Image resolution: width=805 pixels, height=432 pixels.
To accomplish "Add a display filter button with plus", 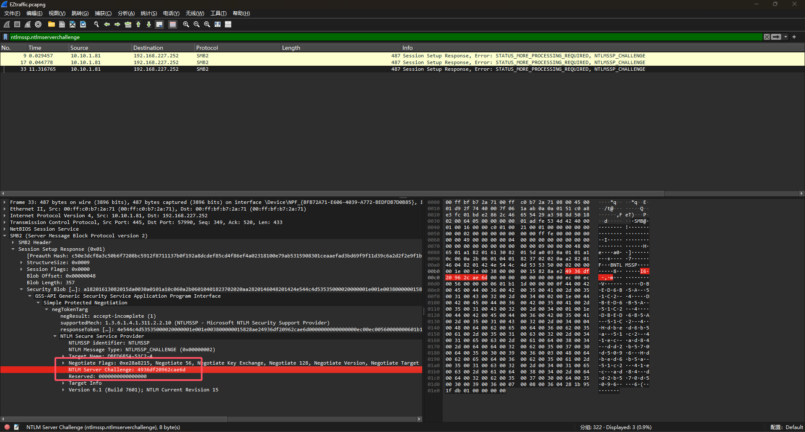I will (794, 37).
